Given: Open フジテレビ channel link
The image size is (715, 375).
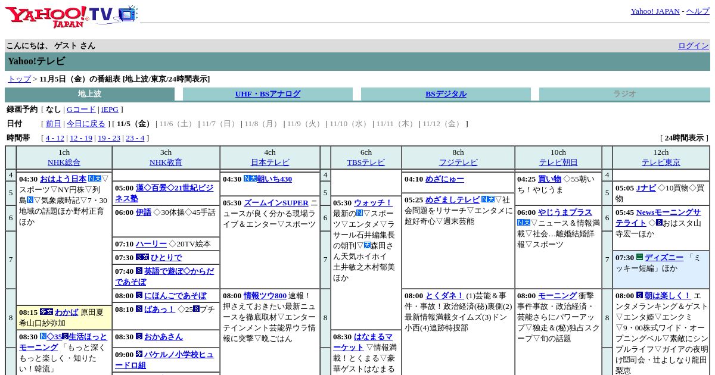Looking at the screenshot, I should 458,162.
